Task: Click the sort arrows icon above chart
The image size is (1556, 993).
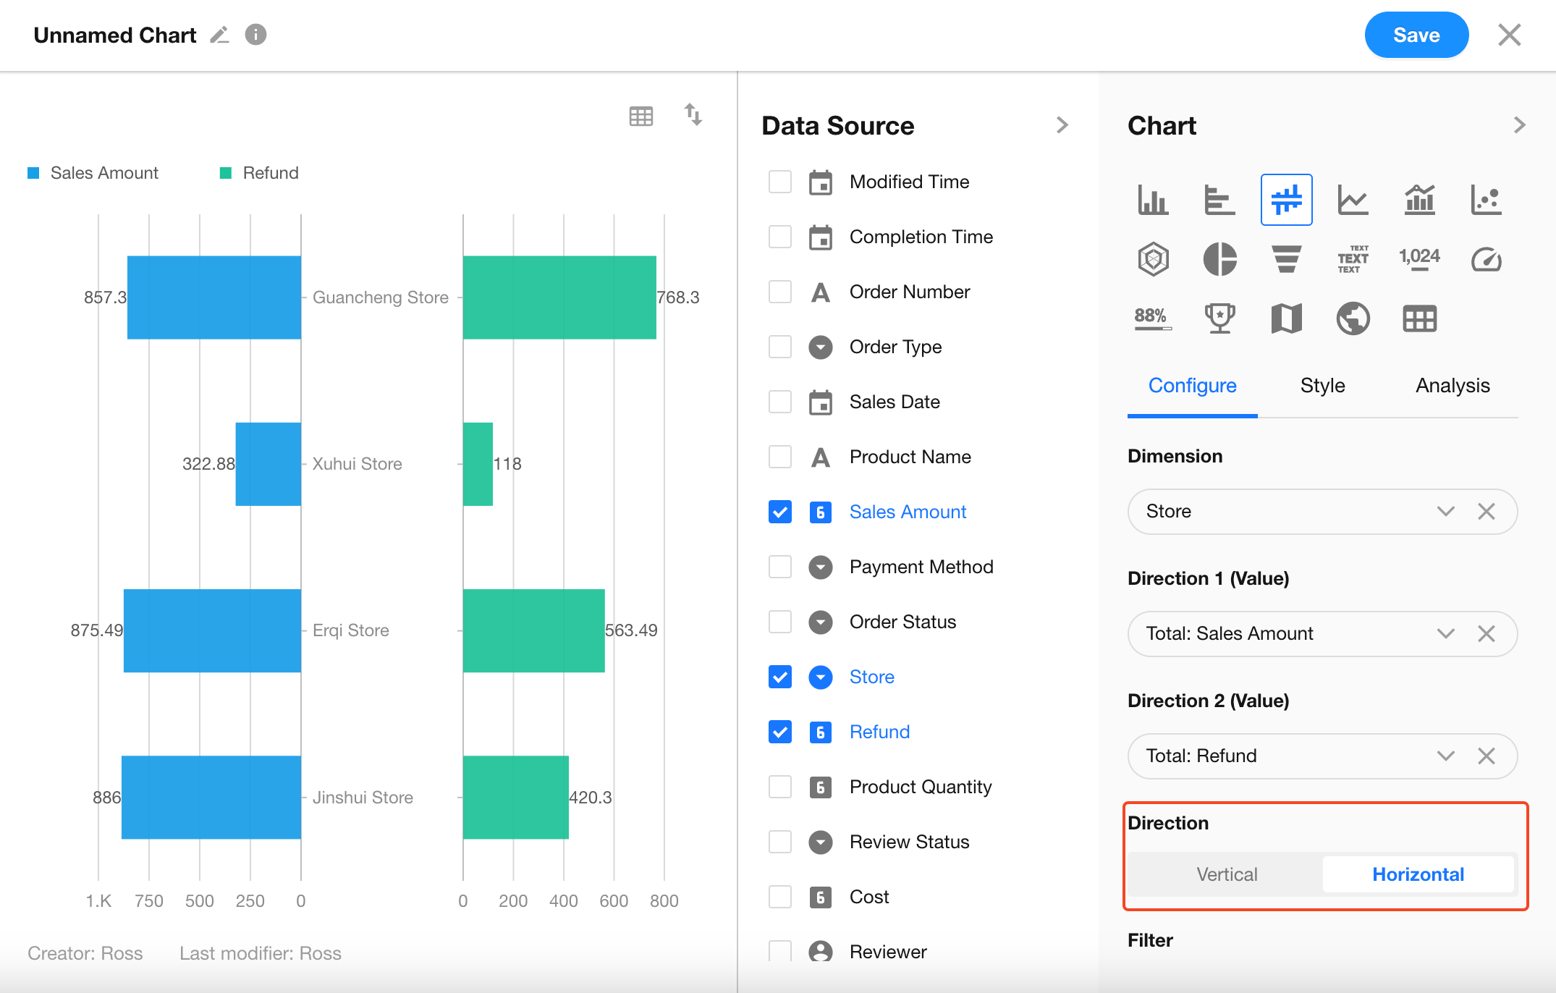Action: (x=693, y=114)
